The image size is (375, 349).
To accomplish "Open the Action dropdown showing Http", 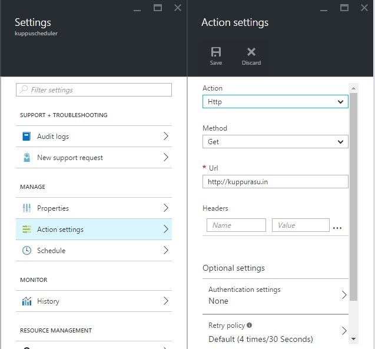I will pos(275,102).
